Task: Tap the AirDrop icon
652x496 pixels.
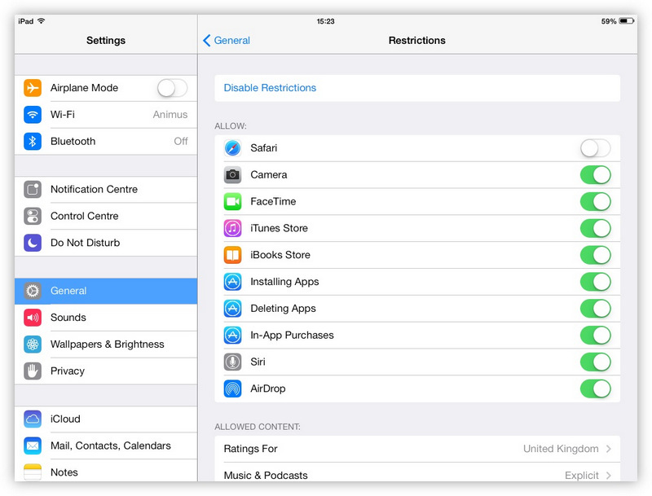Action: (232, 388)
